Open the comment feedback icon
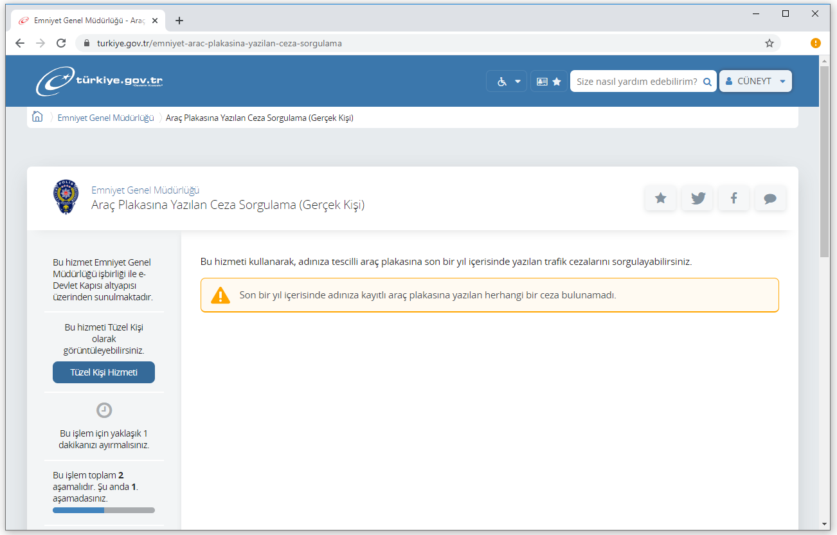This screenshot has height=535, width=837. 770,198
